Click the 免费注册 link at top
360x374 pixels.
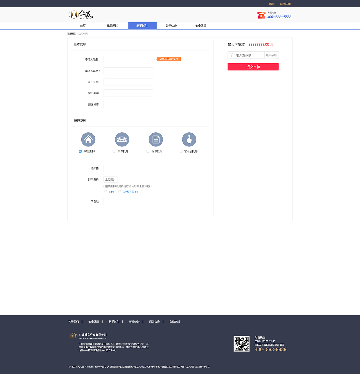tap(285, 4)
